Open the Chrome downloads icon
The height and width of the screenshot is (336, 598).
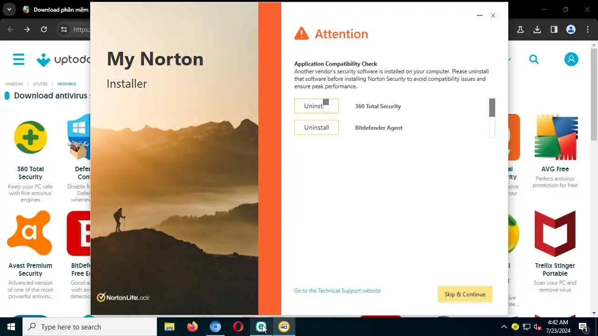click(537, 29)
